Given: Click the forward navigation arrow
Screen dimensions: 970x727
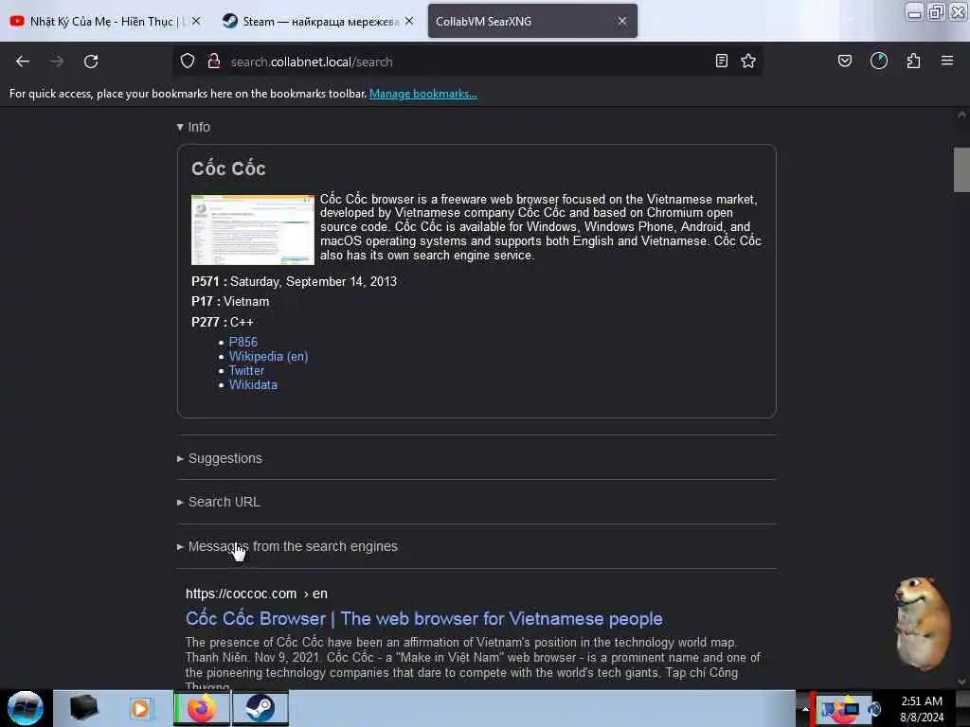Looking at the screenshot, I should pyautogui.click(x=57, y=62).
